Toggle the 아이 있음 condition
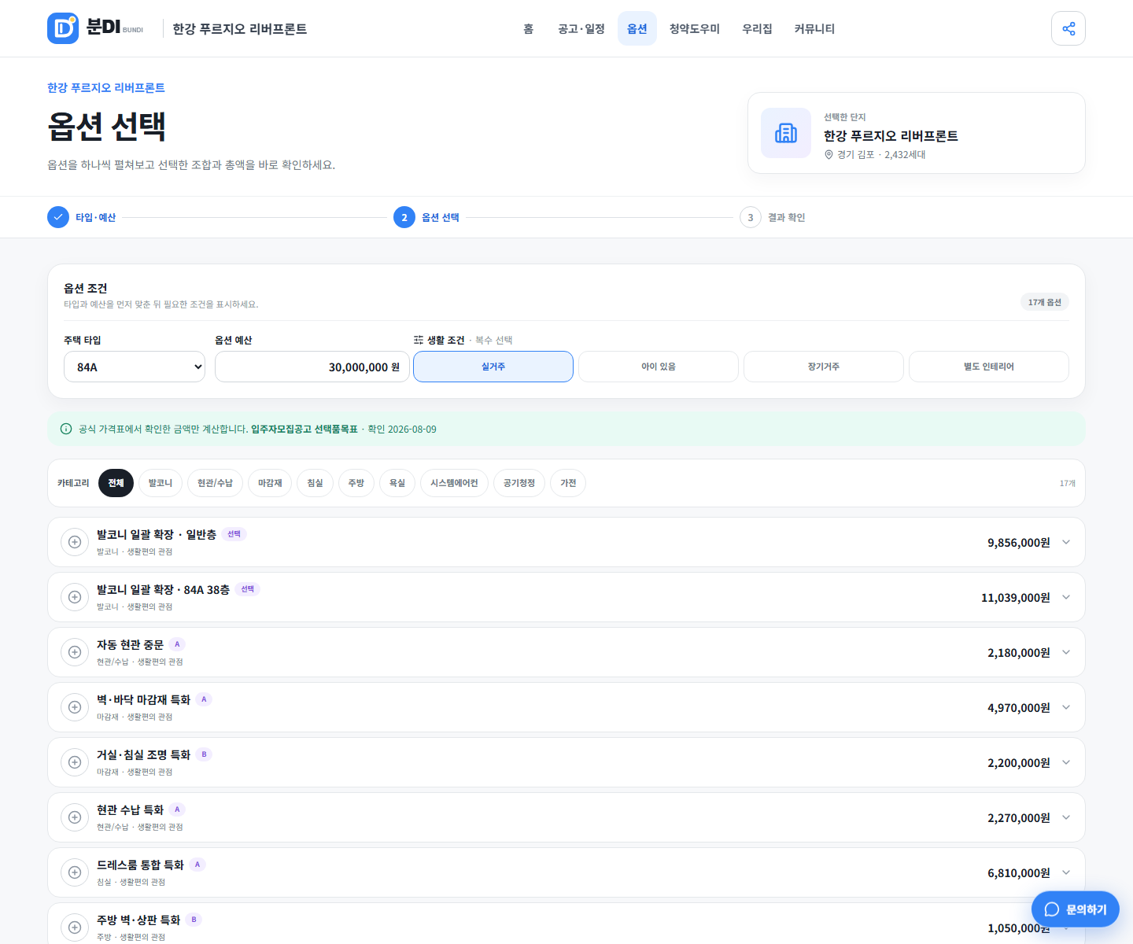This screenshot has height=944, width=1133. pos(659,367)
